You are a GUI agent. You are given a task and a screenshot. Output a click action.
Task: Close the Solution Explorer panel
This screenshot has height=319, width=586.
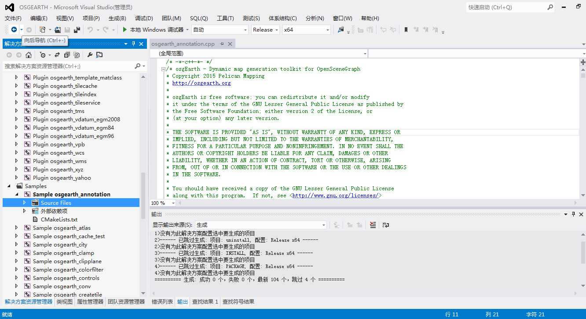pyautogui.click(x=141, y=43)
